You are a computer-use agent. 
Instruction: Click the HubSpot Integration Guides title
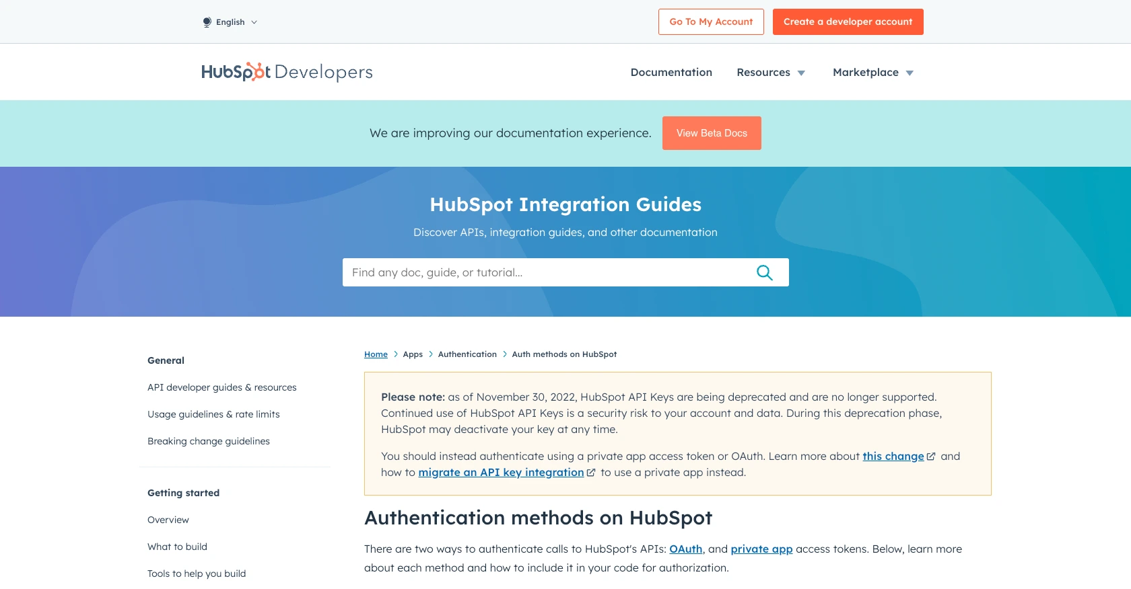(565, 204)
